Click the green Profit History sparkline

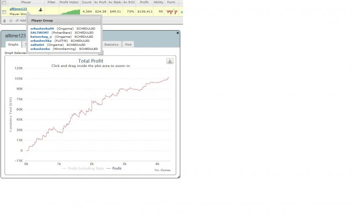(70, 12)
